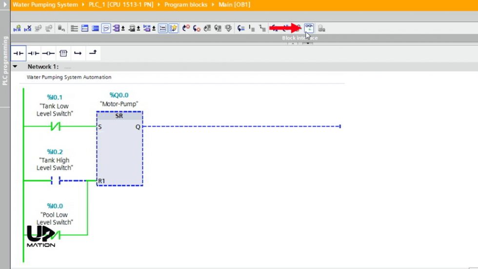Click the PLC_1 [CPU 1513-1 PN] breadcrumb
478x269 pixels.
pos(121,4)
